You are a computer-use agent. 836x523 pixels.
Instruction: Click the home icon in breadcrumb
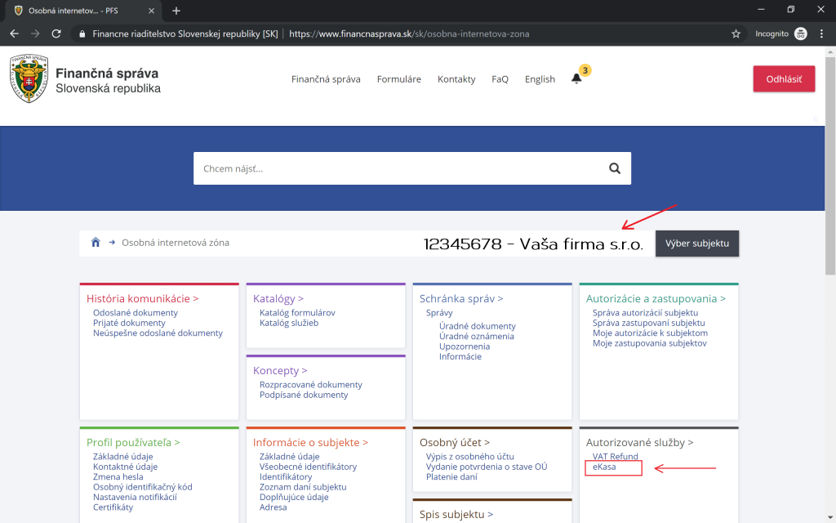tap(96, 242)
